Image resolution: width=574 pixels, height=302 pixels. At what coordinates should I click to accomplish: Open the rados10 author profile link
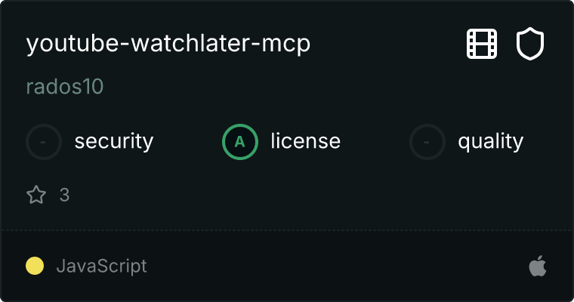(x=65, y=87)
